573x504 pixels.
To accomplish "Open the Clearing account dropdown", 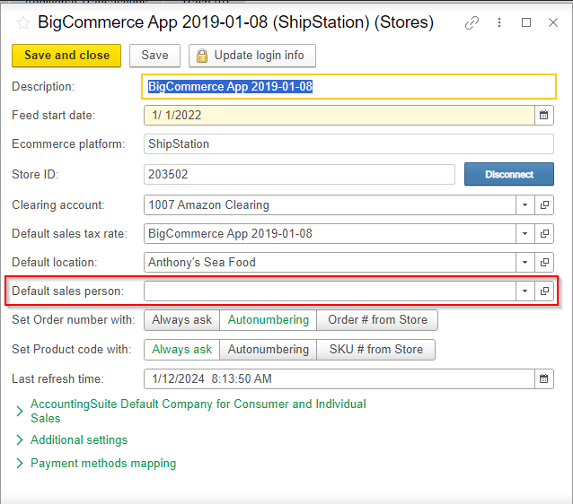I will 525,205.
